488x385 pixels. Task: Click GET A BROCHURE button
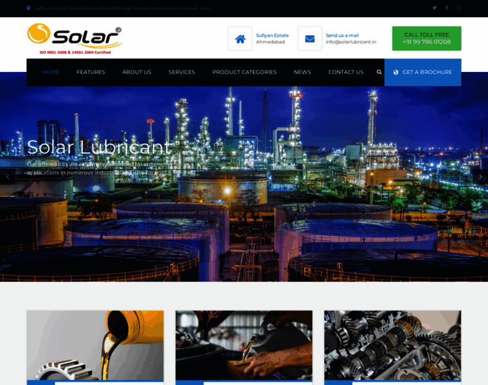(x=423, y=72)
